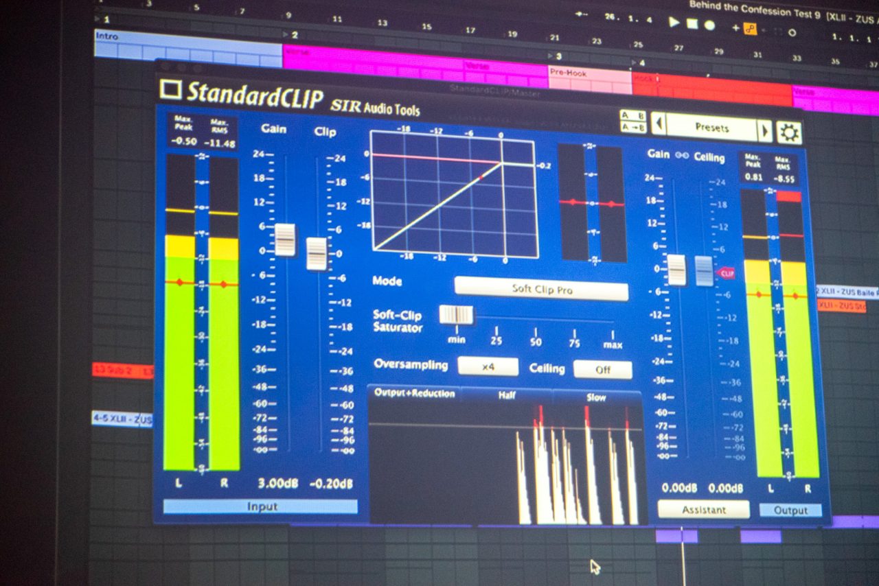
Task: Select the blue Intro clip
Action: (x=188, y=48)
